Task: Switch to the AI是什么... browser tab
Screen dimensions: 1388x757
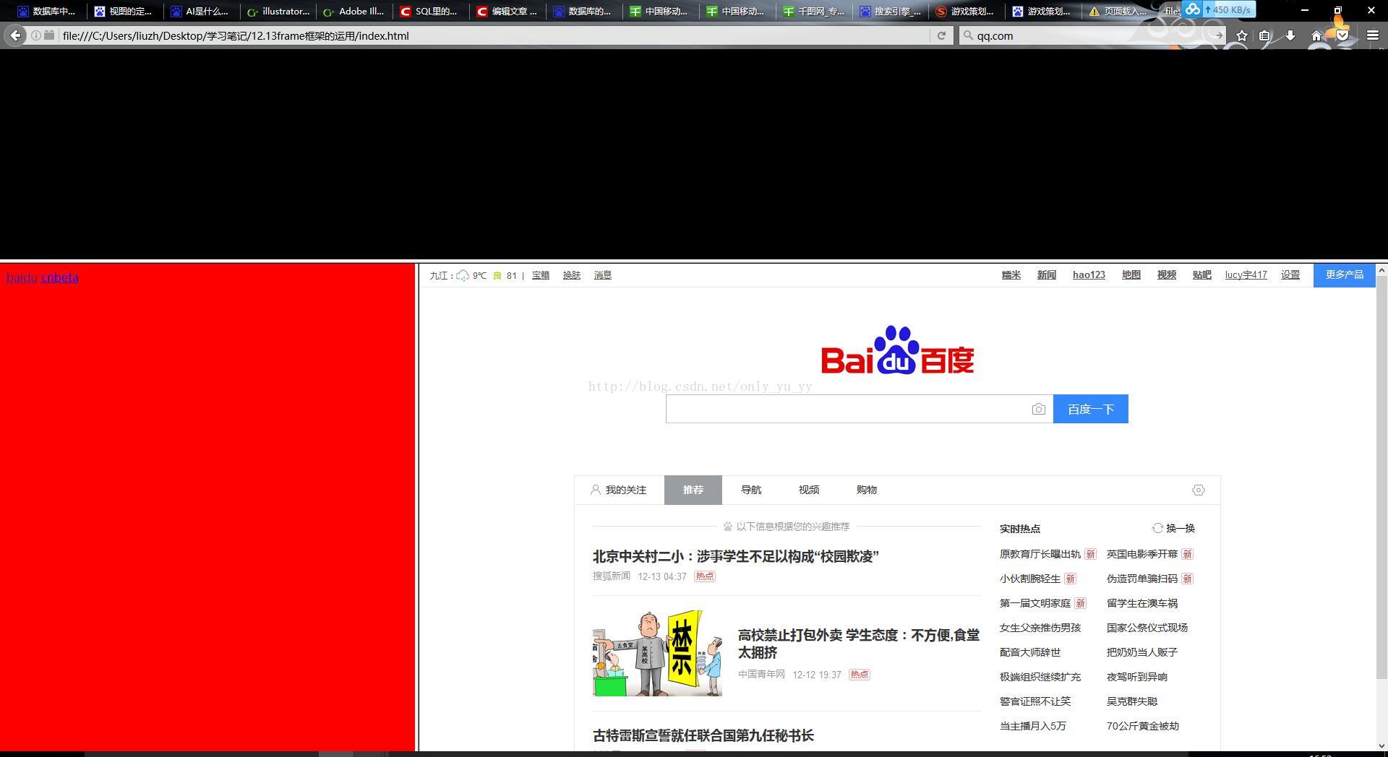Action: (200, 12)
